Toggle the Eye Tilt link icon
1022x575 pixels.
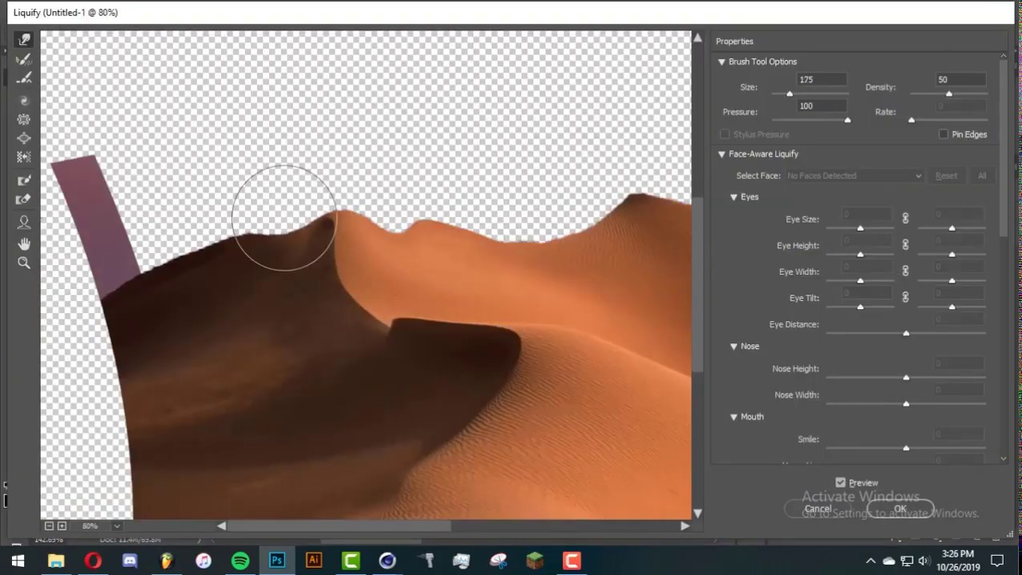[905, 297]
